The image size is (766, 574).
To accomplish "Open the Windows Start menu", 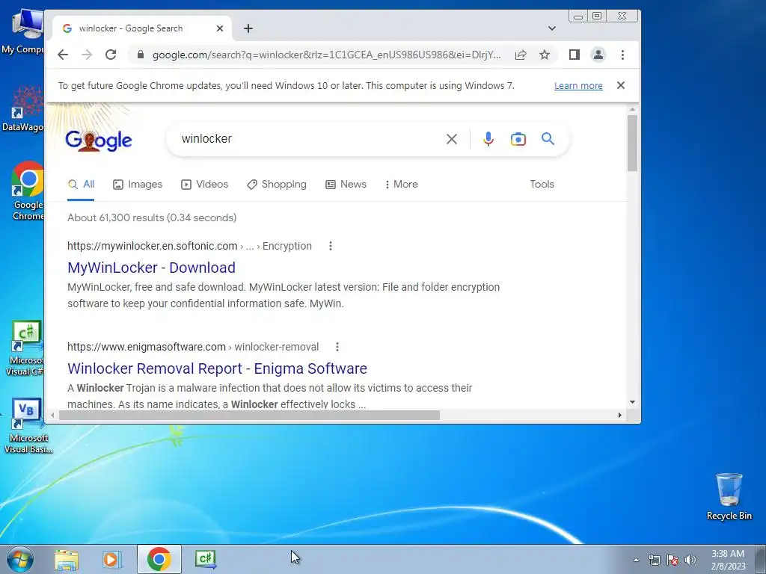I will coord(19,559).
